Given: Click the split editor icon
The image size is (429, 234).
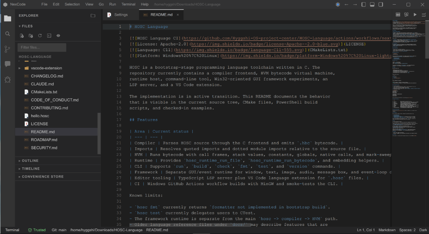Looking at the screenshot, I should pos(398,15).
